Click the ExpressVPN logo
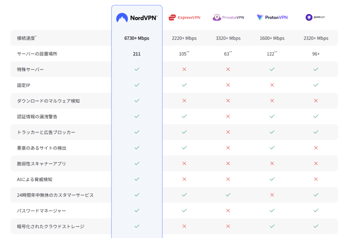 pyautogui.click(x=184, y=17)
